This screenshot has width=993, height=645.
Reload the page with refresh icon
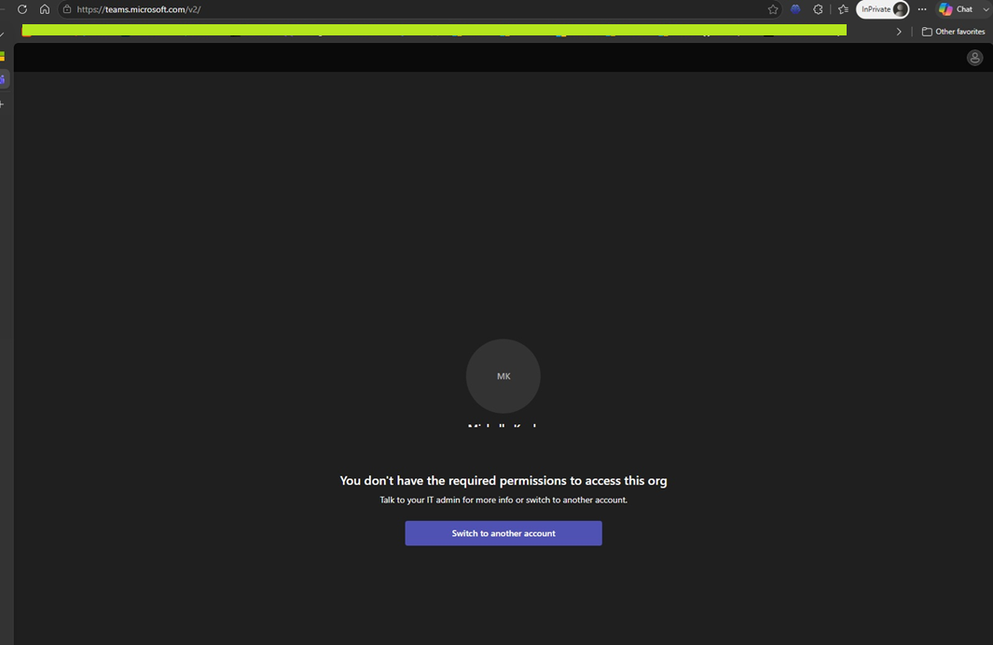click(22, 9)
